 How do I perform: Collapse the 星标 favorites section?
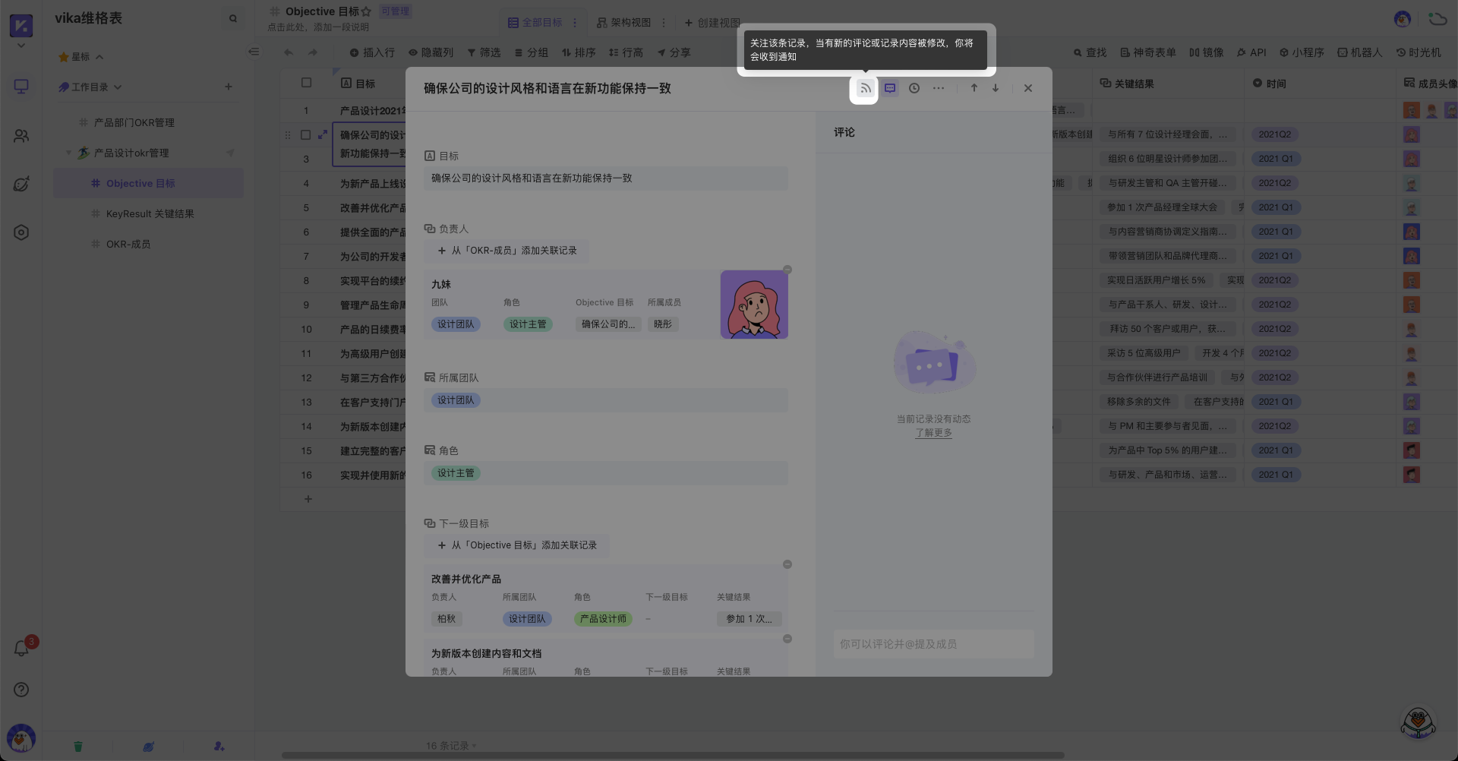point(99,57)
